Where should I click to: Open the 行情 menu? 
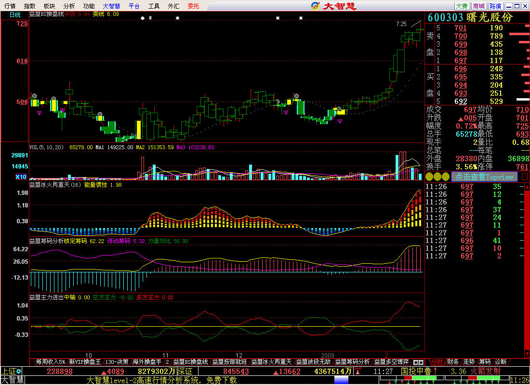pos(10,6)
